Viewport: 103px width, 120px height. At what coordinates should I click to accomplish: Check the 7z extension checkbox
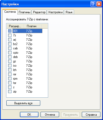[x=10, y=35]
